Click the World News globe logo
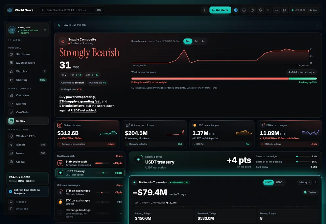This screenshot has width=326, height=224. (10, 10)
